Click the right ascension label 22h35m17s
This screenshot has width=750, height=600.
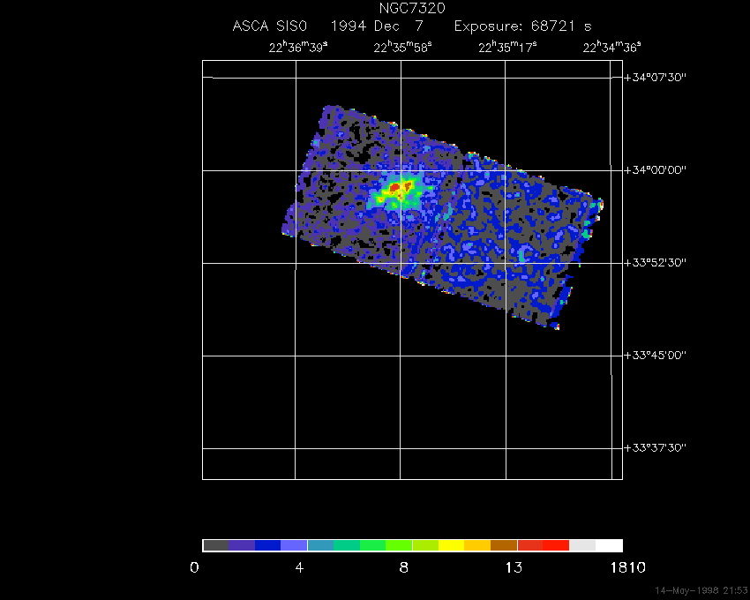(507, 48)
